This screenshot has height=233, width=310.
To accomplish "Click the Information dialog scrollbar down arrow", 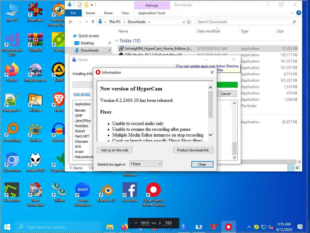I will [211, 135].
